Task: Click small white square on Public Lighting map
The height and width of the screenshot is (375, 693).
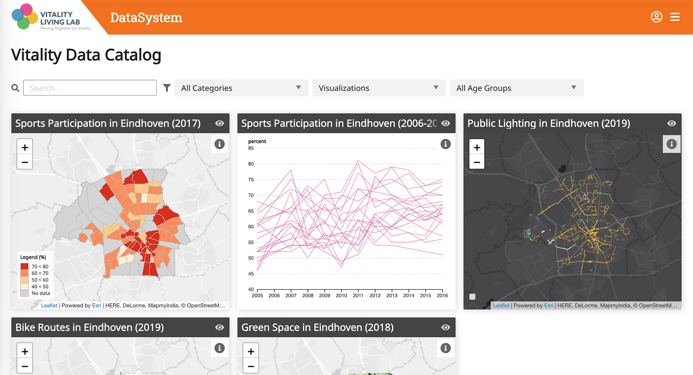Action: click(x=473, y=297)
